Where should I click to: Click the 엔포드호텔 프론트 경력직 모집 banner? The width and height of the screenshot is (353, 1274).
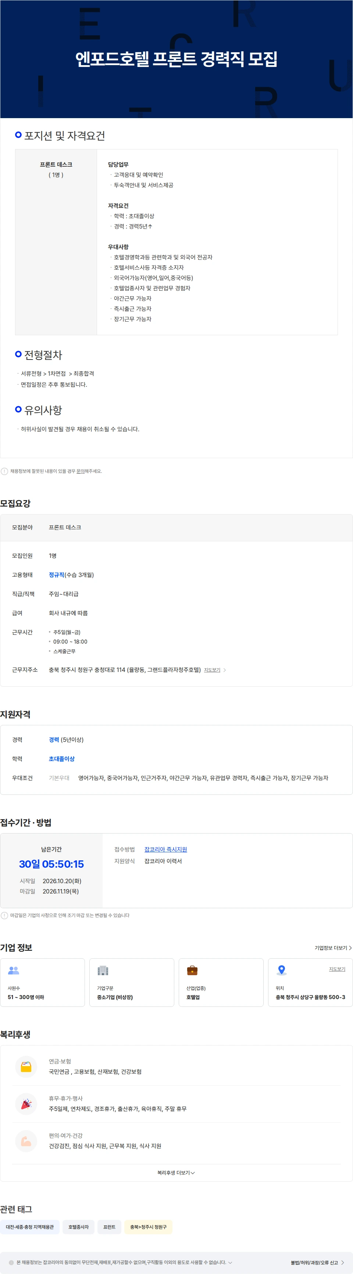(x=176, y=59)
